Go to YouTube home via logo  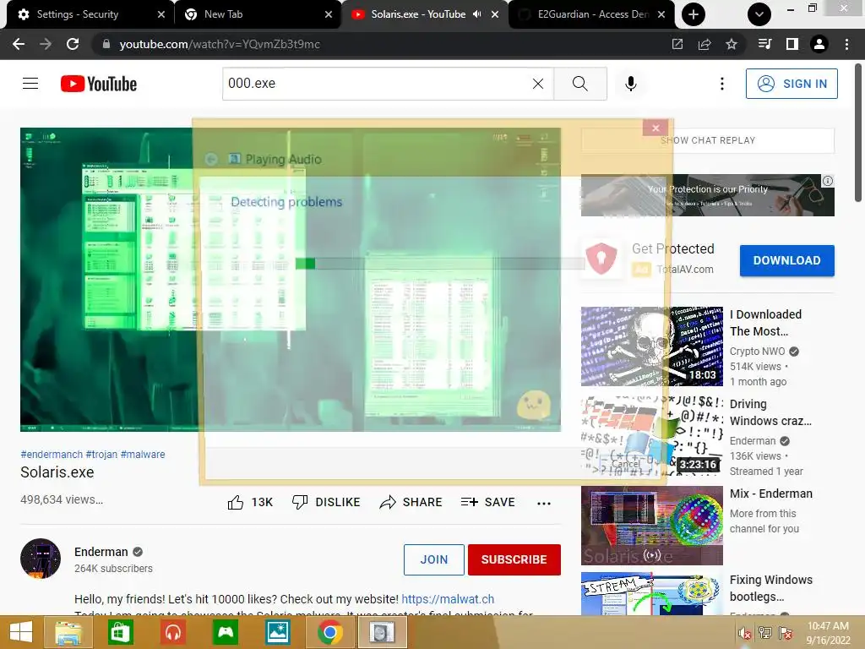(x=99, y=84)
